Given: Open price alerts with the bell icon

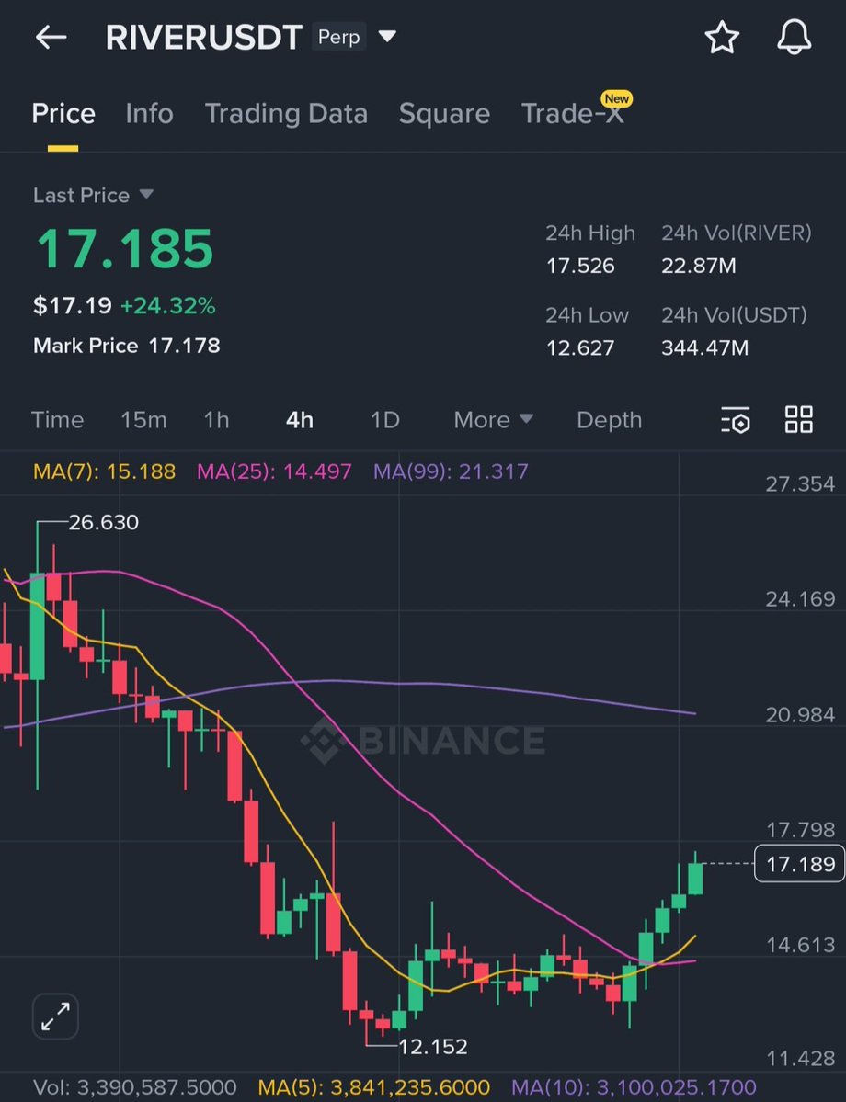Looking at the screenshot, I should [x=794, y=37].
